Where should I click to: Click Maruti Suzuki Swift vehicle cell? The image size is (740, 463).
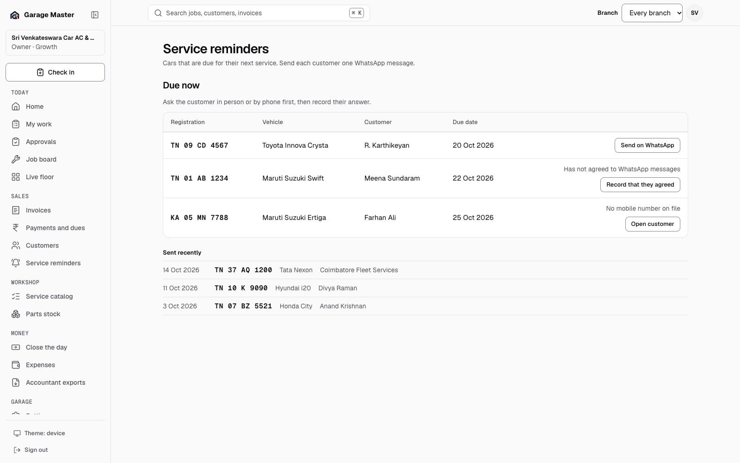[x=293, y=178]
